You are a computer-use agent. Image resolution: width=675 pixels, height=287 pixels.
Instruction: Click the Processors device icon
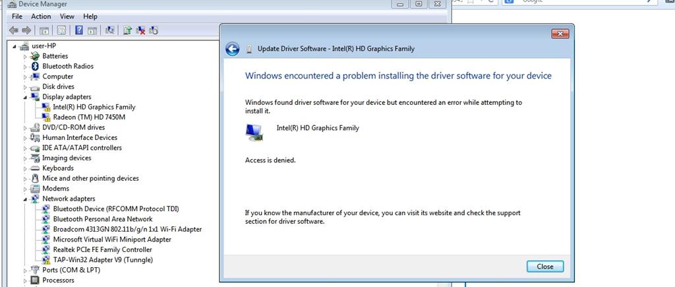pos(36,280)
